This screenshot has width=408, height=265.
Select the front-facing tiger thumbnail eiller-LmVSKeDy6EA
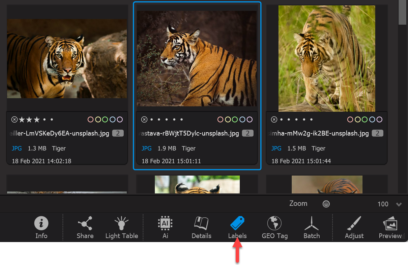tap(67, 58)
